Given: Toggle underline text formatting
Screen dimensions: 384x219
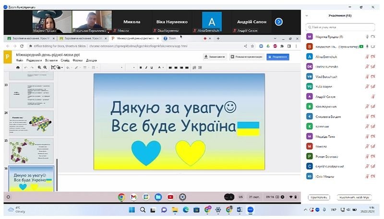Looking at the screenshot, I should pos(152,68).
